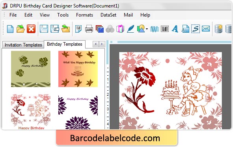The width and height of the screenshot is (233, 147).
Task: Open the Edit menu
Action: coord(28,15)
